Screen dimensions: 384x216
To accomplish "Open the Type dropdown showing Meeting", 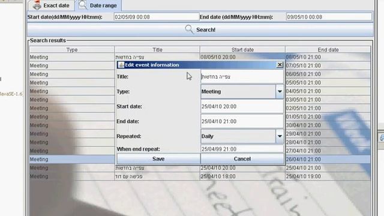I will pyautogui.click(x=242, y=92).
